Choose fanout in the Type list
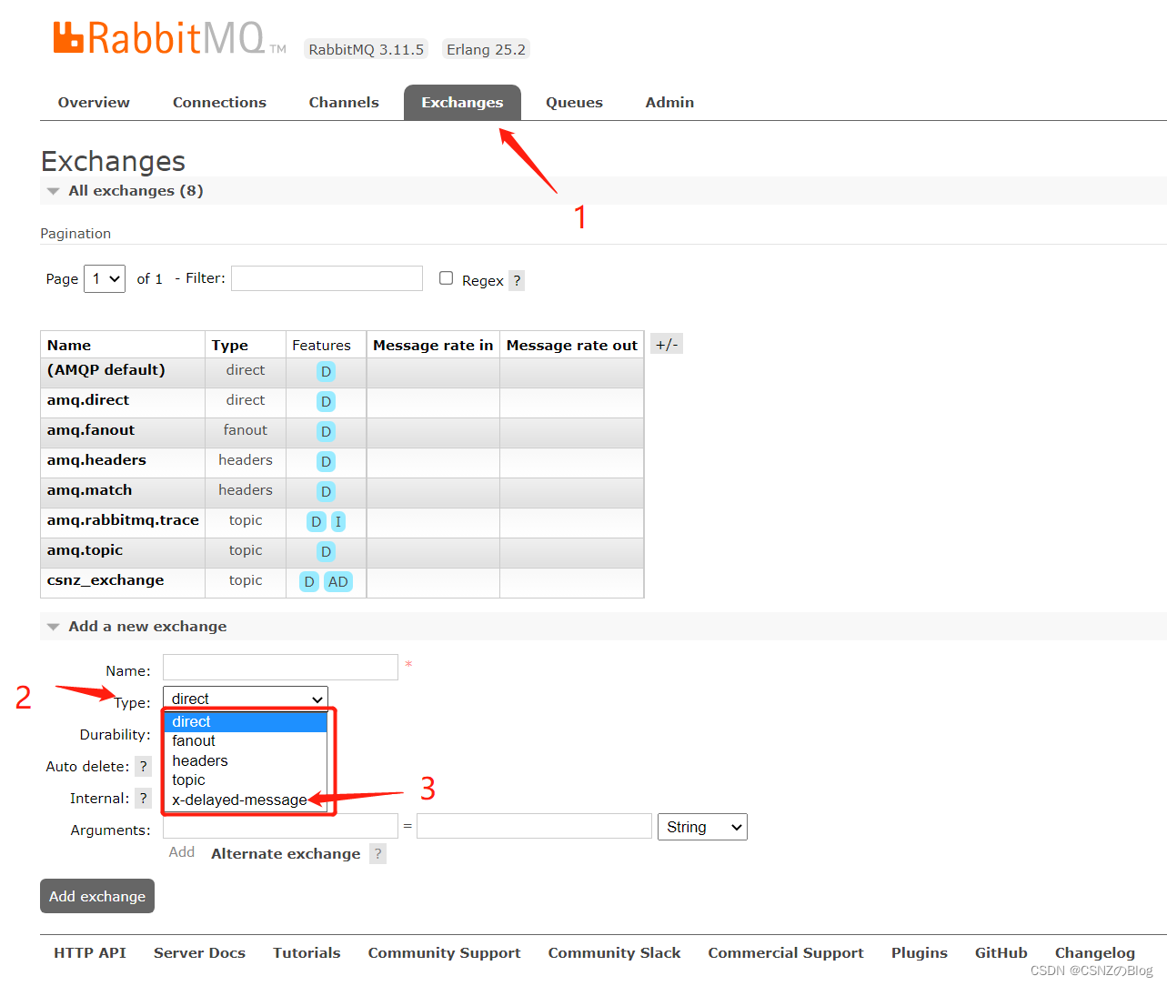 (246, 740)
